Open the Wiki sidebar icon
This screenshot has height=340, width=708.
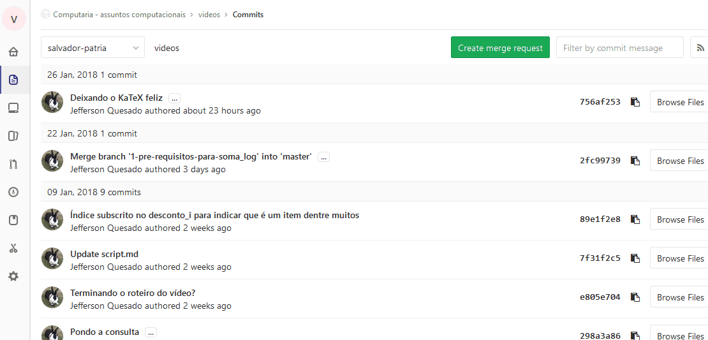point(13,220)
